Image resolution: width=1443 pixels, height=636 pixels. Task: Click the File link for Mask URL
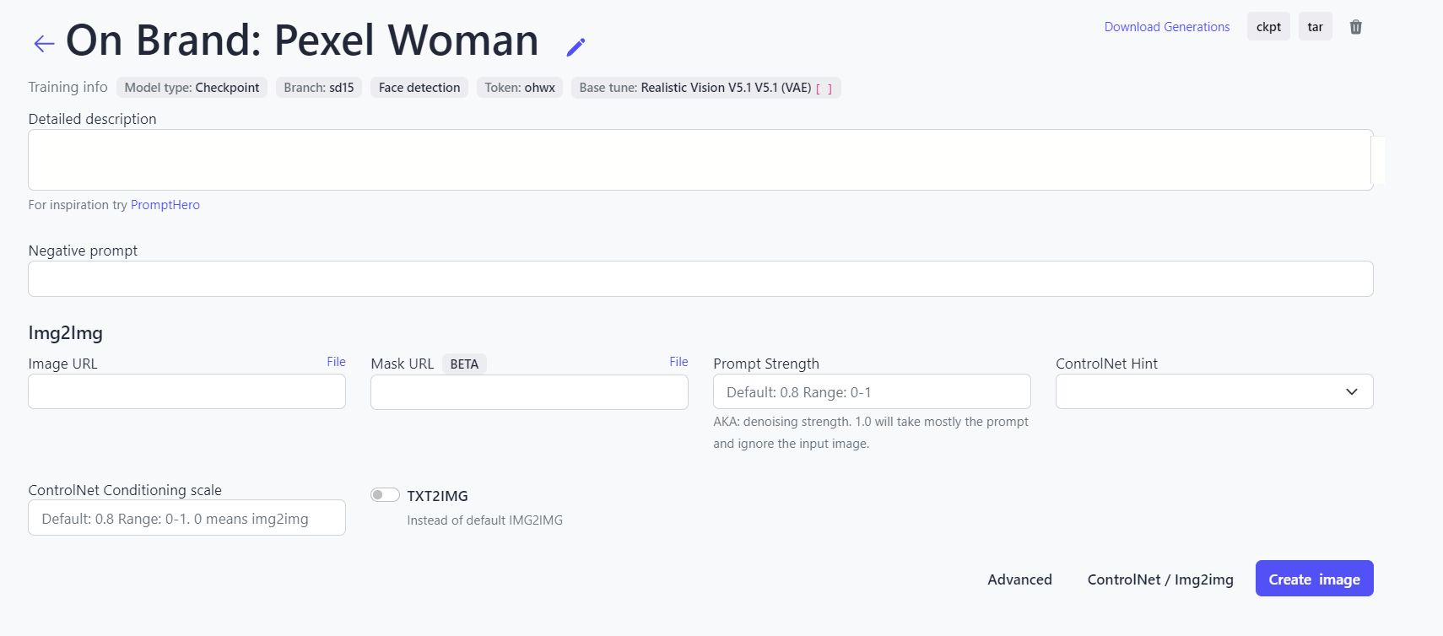(x=678, y=362)
